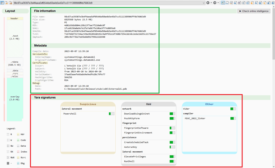Toggle the DownloadUsingWininet signature indicator
275x168 pixels.
(172, 114)
